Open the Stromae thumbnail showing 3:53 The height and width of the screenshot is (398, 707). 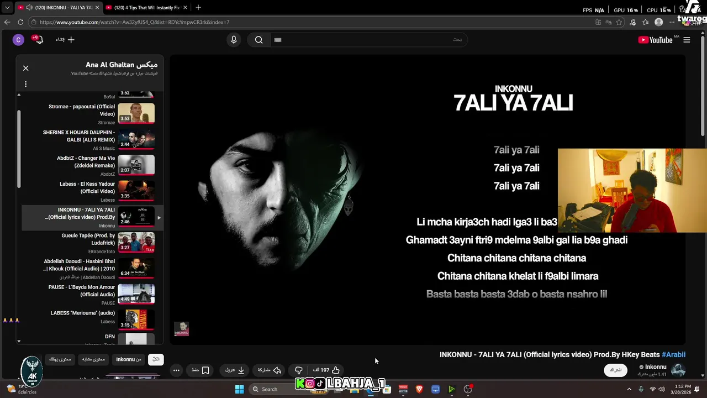pyautogui.click(x=136, y=113)
